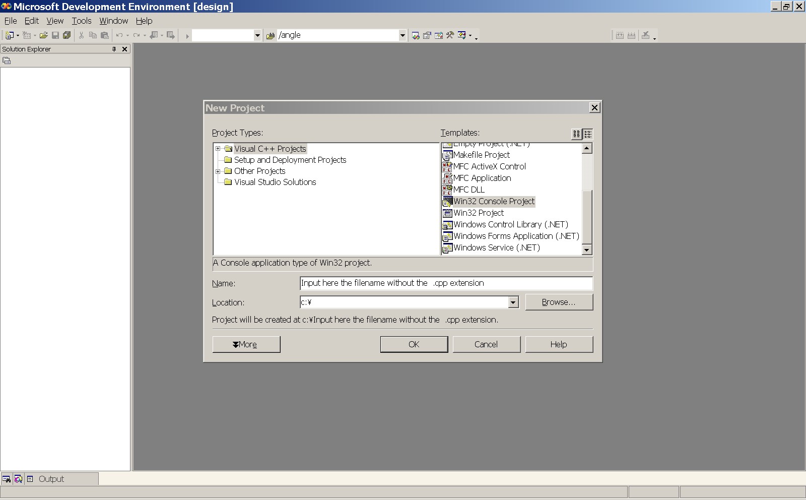Click the Add New Item toolbar icon
The width and height of the screenshot is (806, 500).
27,35
